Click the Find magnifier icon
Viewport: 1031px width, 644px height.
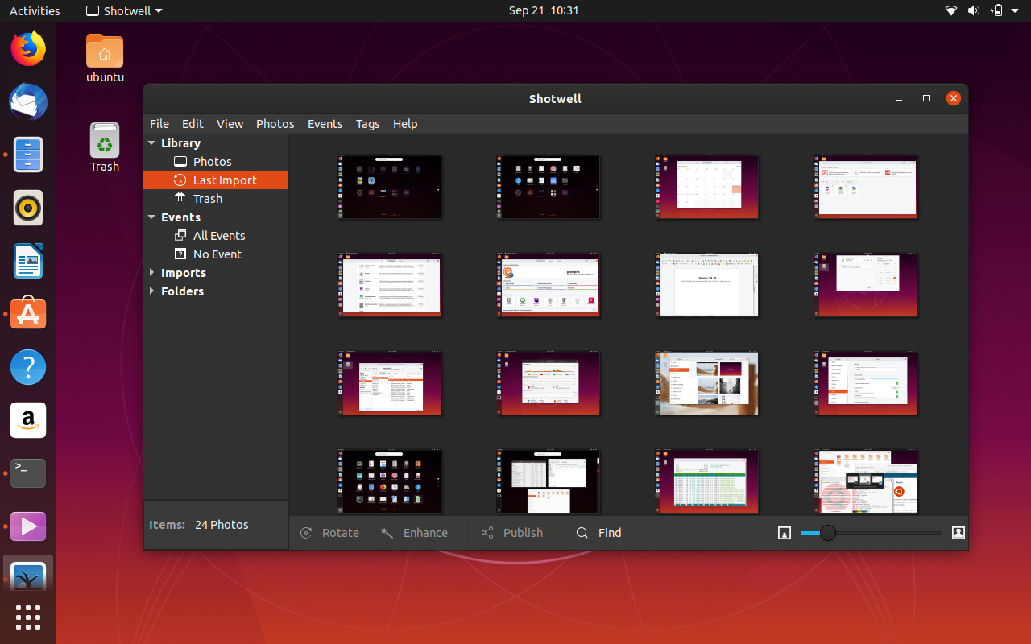pos(581,532)
